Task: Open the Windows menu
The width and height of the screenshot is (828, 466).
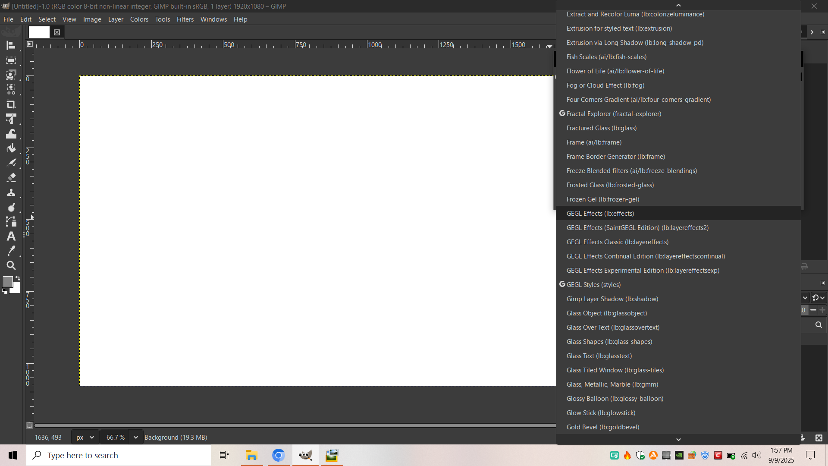Action: pos(213,19)
